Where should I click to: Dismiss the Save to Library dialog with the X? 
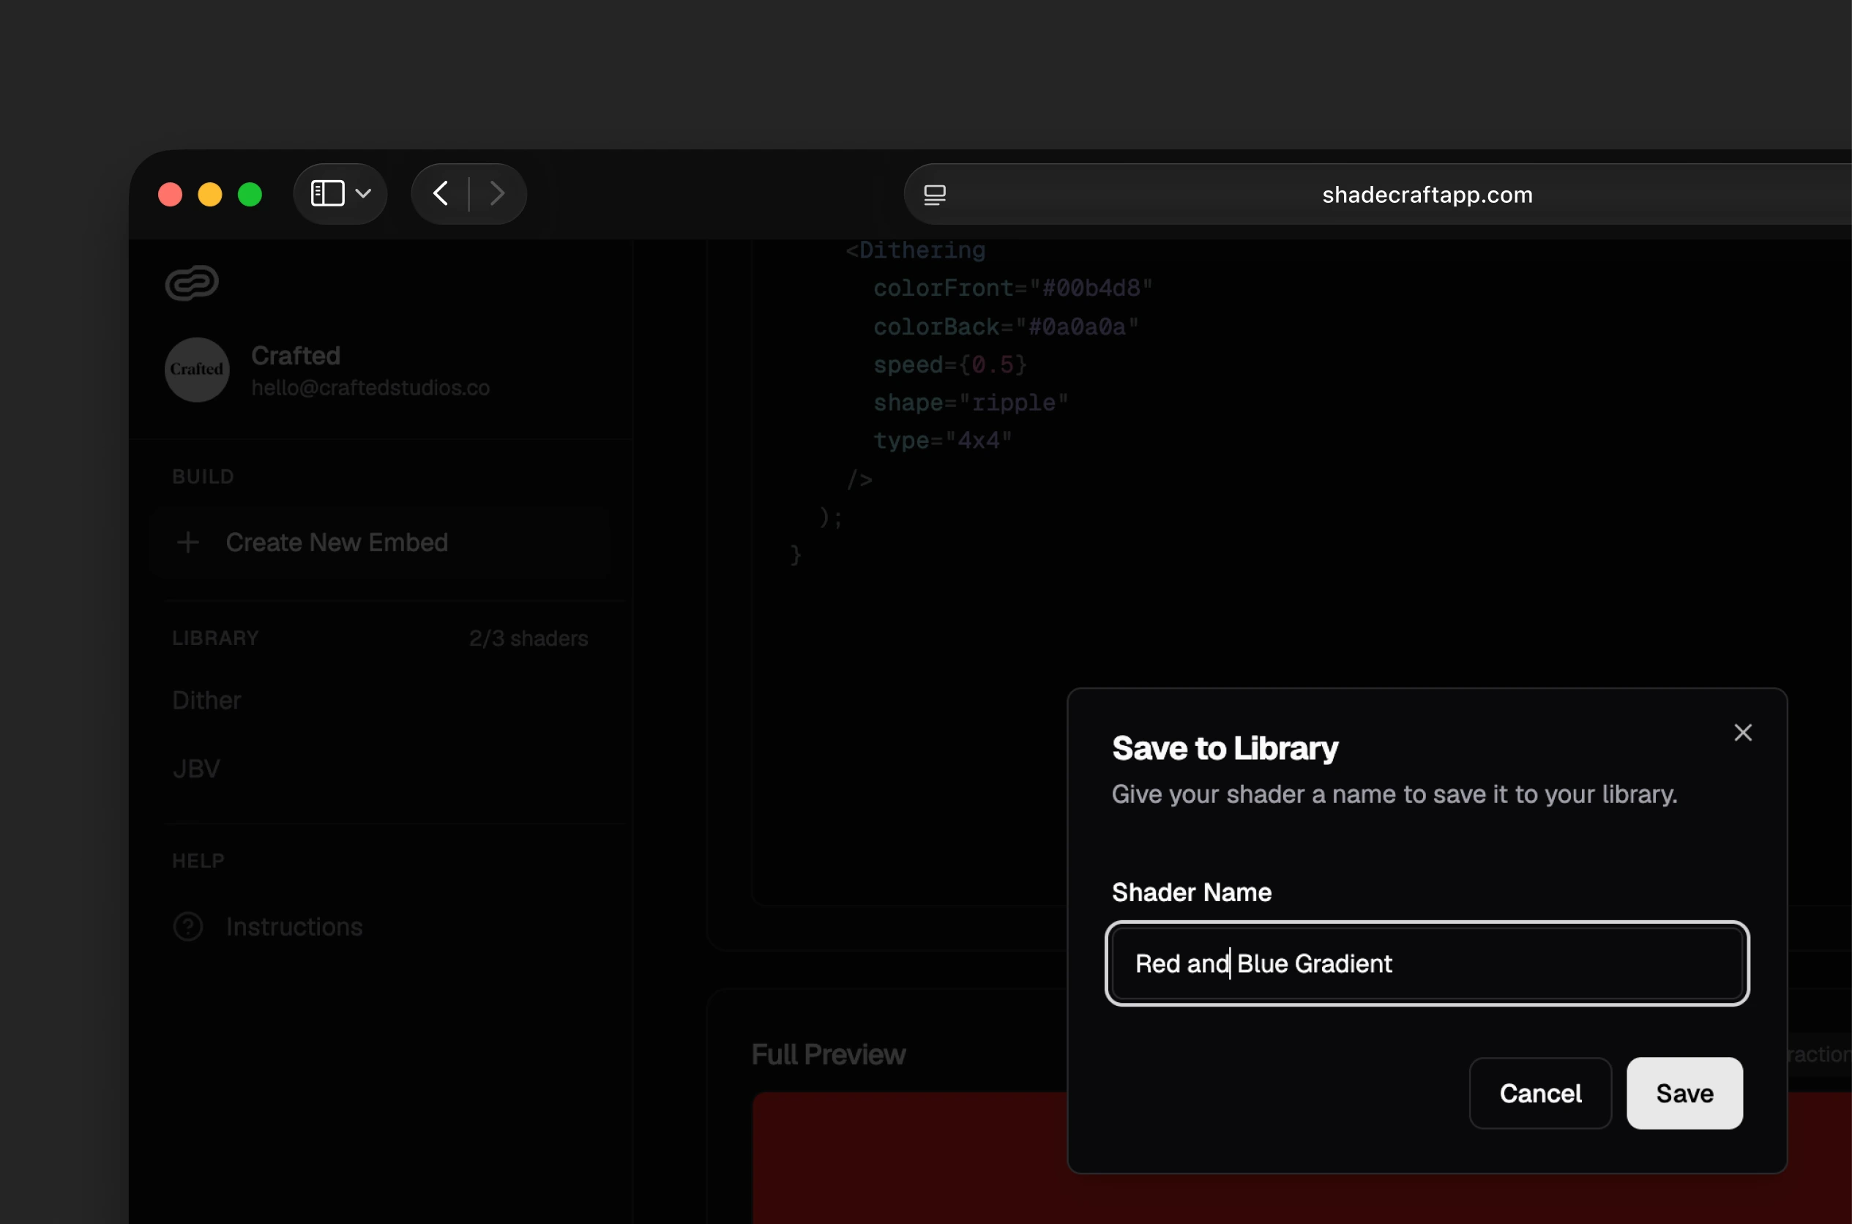pos(1743,732)
